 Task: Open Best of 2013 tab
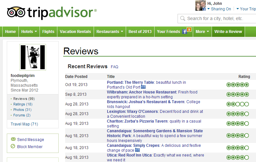coord(140,32)
